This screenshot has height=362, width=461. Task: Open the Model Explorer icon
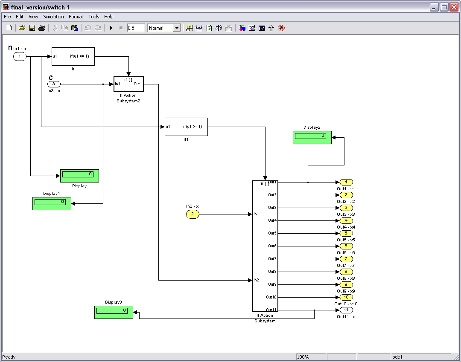(252, 28)
